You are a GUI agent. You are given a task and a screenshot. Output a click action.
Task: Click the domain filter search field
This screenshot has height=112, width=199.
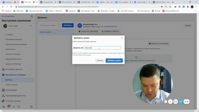click(50, 25)
